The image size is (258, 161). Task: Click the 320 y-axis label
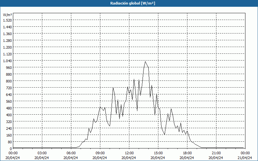click(x=9, y=122)
